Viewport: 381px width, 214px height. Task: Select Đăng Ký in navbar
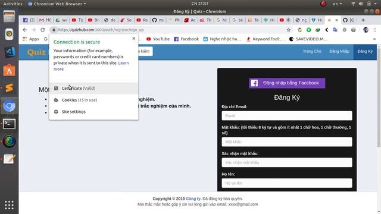(365, 52)
